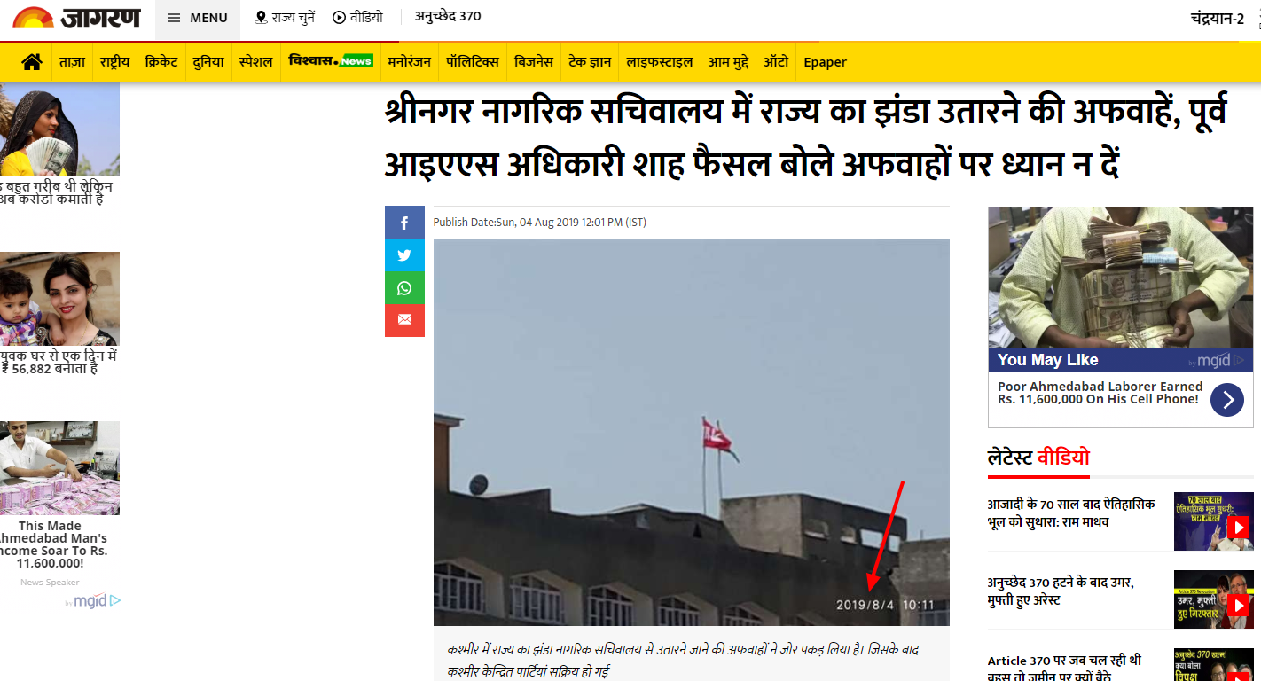Share article via Facebook icon
The height and width of the screenshot is (681, 1261).
(x=404, y=223)
